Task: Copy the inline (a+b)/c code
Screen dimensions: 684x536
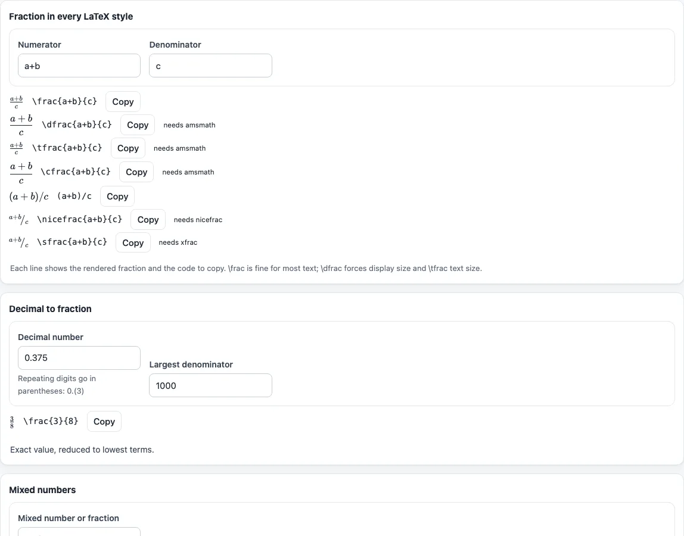Action: coord(117,197)
